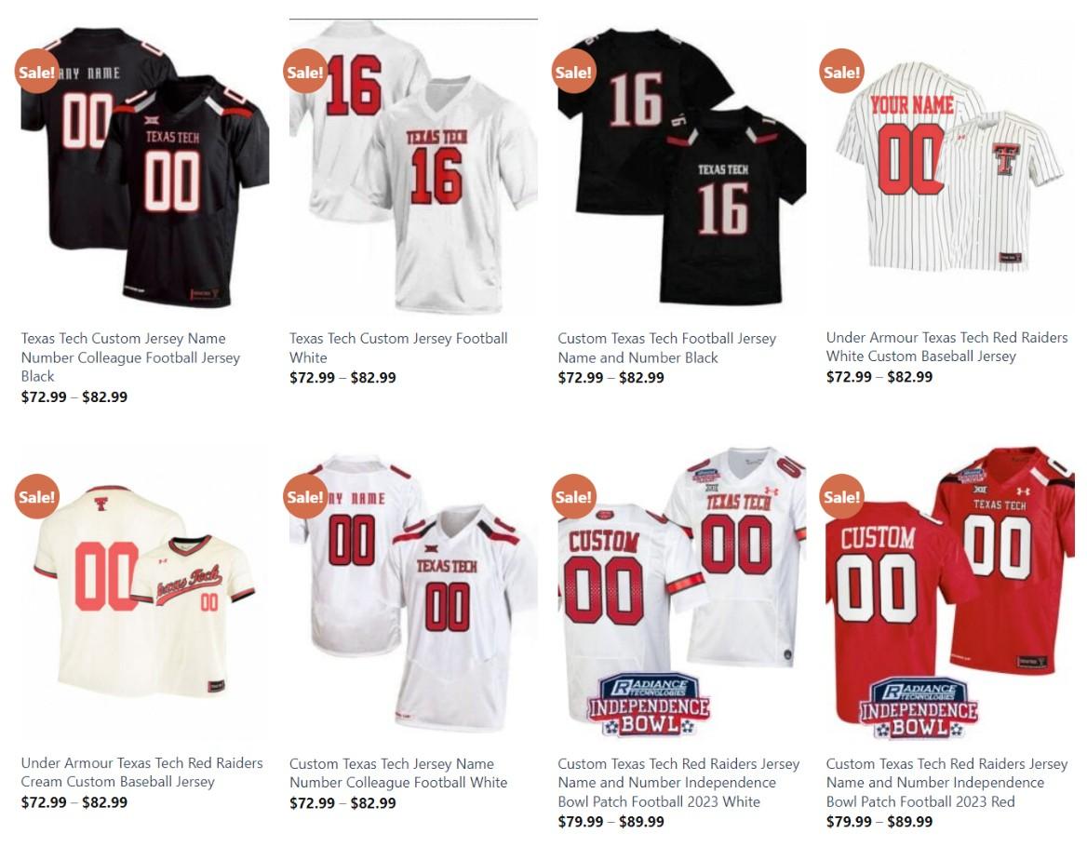Open white number 16 football jersey image
The image size is (1087, 847).
click(413, 167)
